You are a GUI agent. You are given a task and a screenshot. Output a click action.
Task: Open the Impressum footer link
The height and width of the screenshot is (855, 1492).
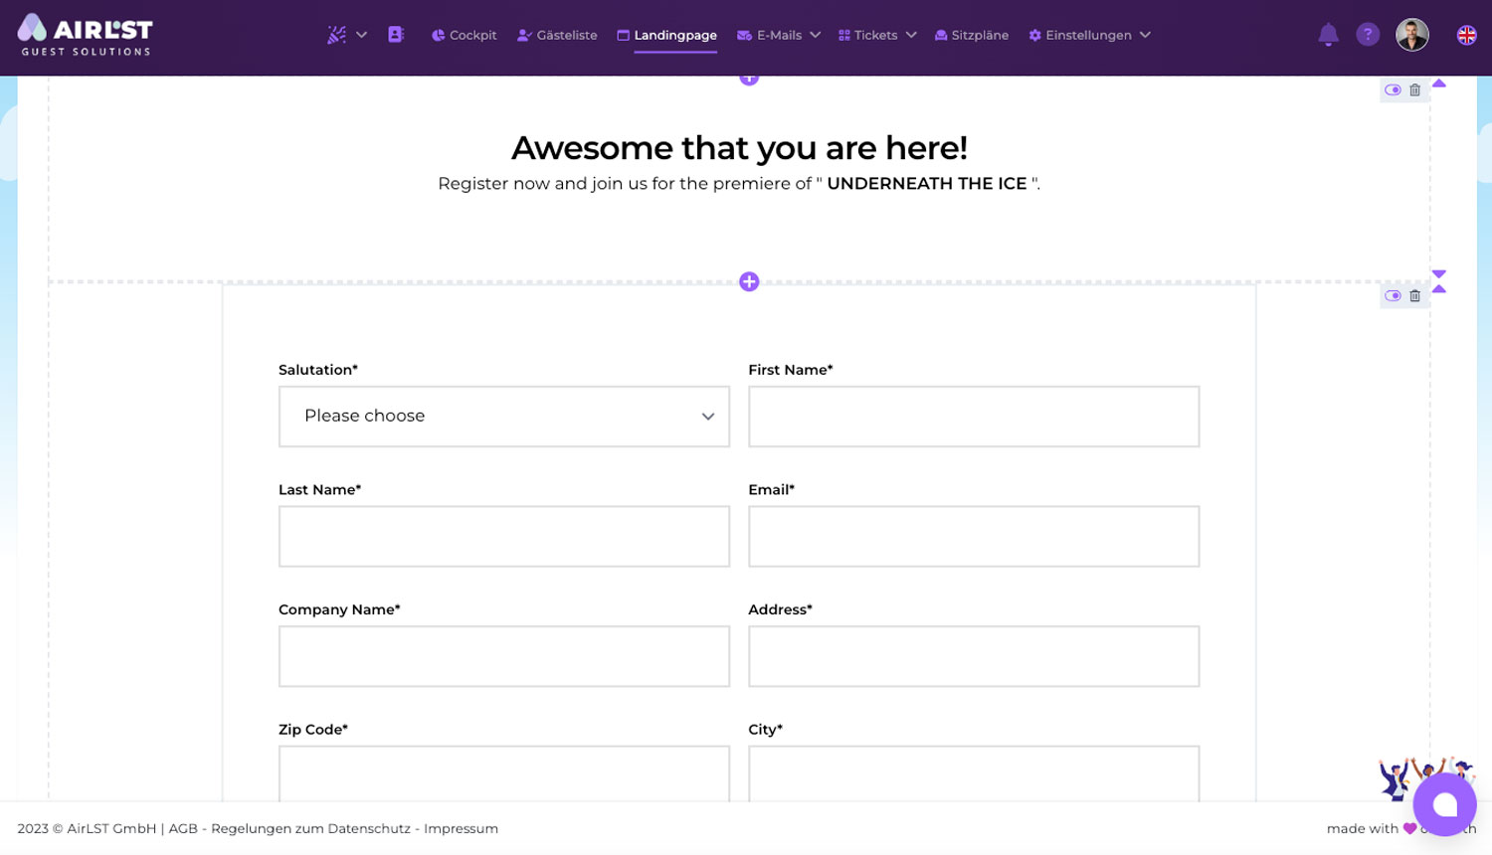461,828
